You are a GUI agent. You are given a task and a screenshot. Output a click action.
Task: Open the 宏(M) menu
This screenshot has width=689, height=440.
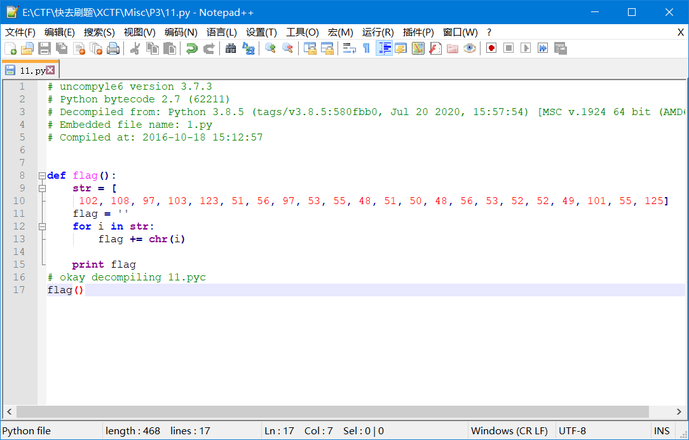click(x=341, y=32)
